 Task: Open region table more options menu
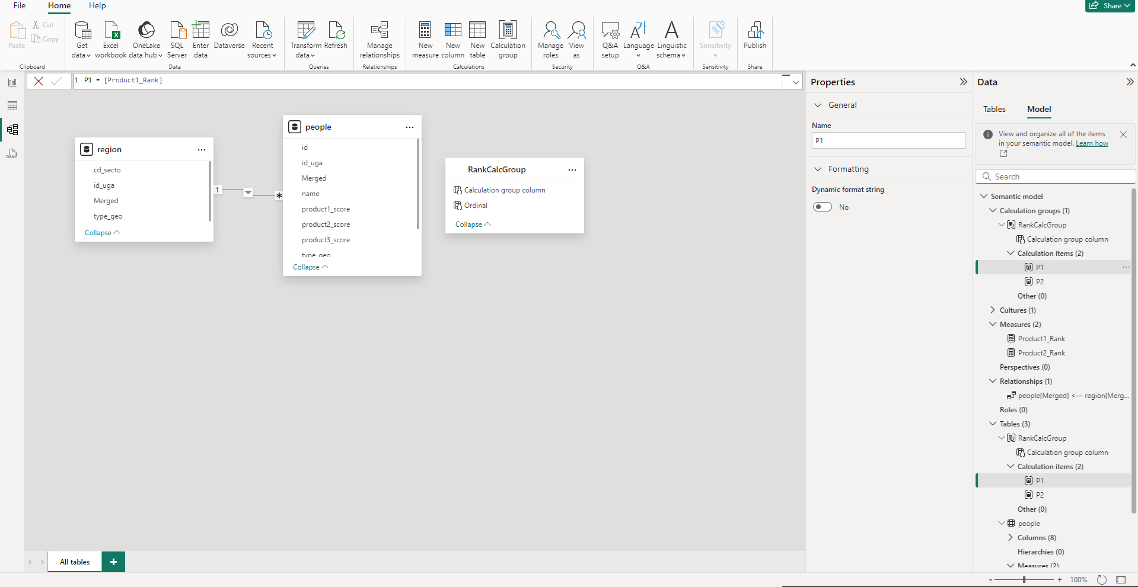[x=202, y=150]
